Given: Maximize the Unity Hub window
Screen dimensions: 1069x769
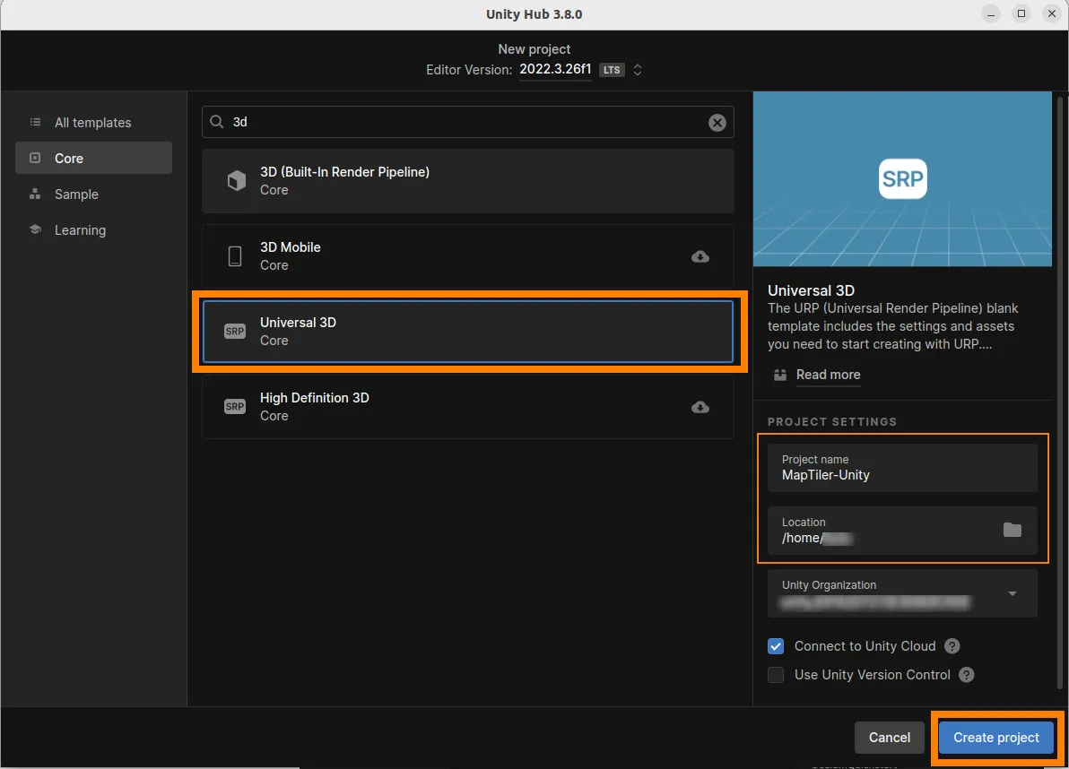Looking at the screenshot, I should tap(1021, 13).
